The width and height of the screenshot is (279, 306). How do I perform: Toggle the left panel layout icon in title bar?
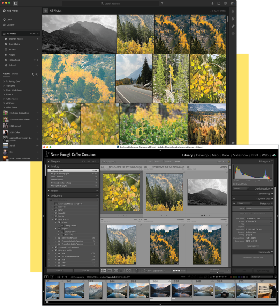[x=15, y=3]
